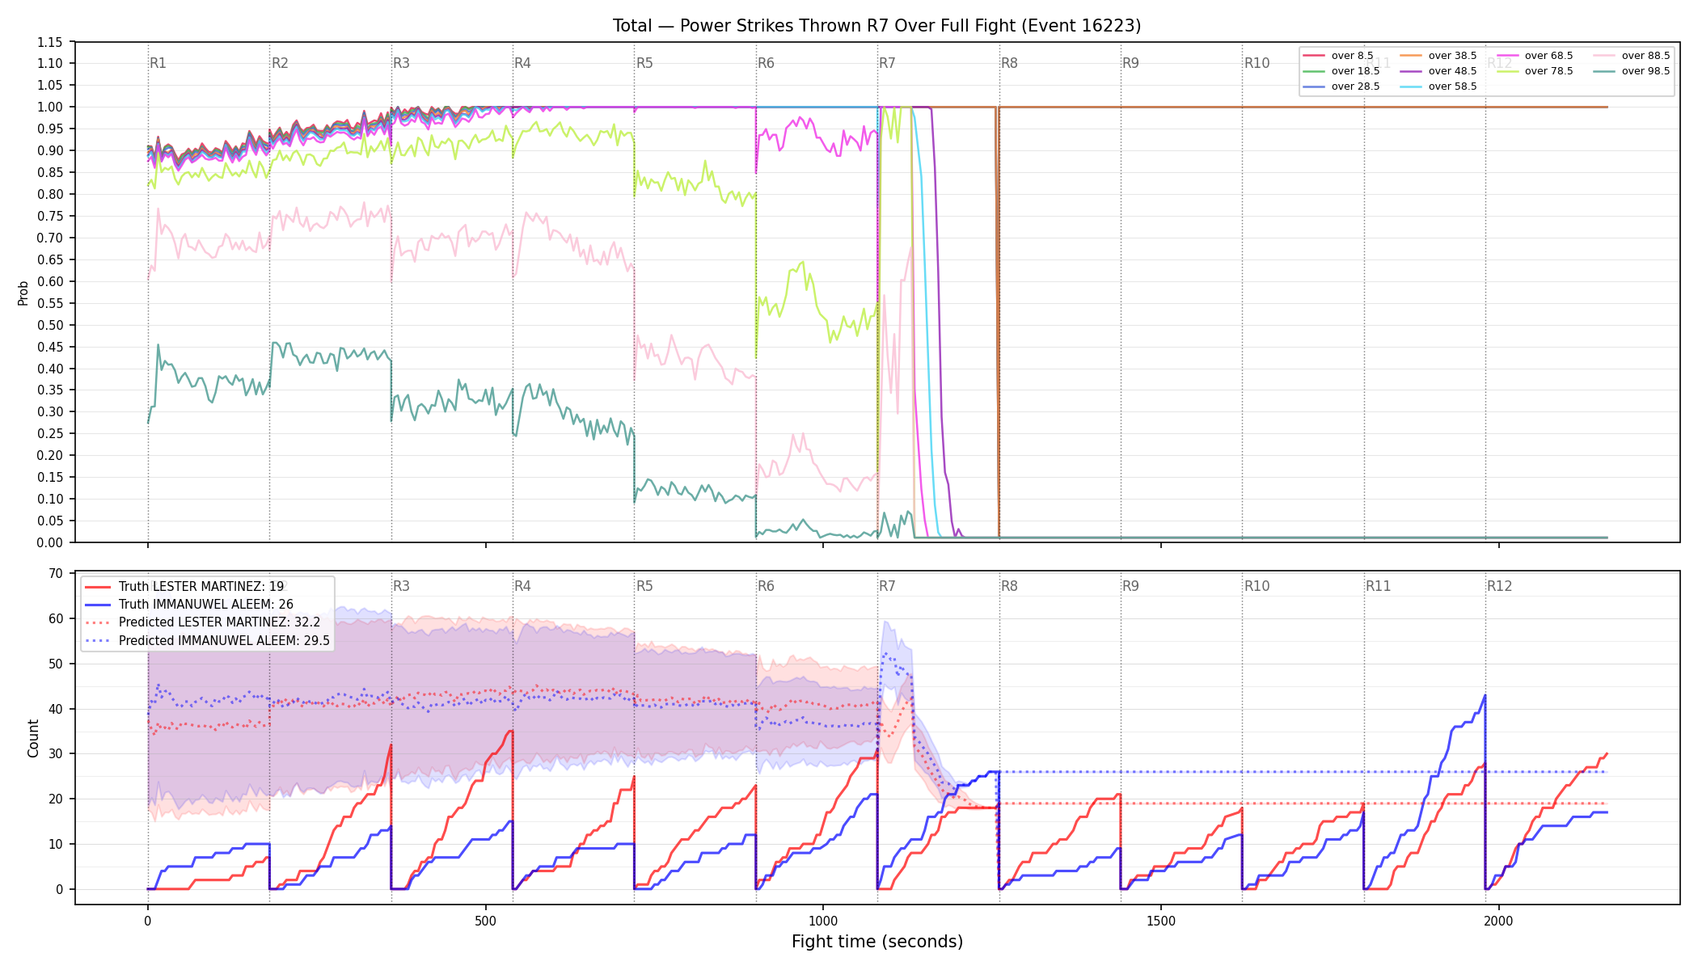This screenshot has height=970, width=1698.
Task: Click the R7 round label in the probability chart
Action: point(887,63)
